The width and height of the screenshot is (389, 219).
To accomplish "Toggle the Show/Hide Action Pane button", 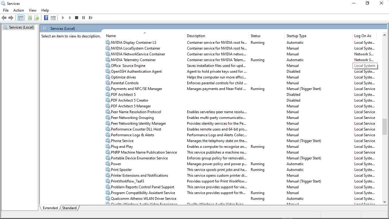I will click(53, 18).
